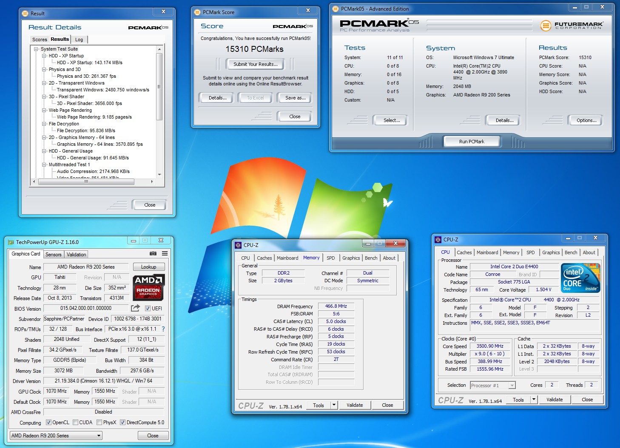
Task: Click the Run PCMark button
Action: (x=472, y=142)
